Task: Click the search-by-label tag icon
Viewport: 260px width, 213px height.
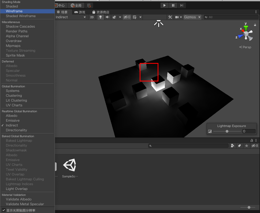Action: tap(239, 145)
